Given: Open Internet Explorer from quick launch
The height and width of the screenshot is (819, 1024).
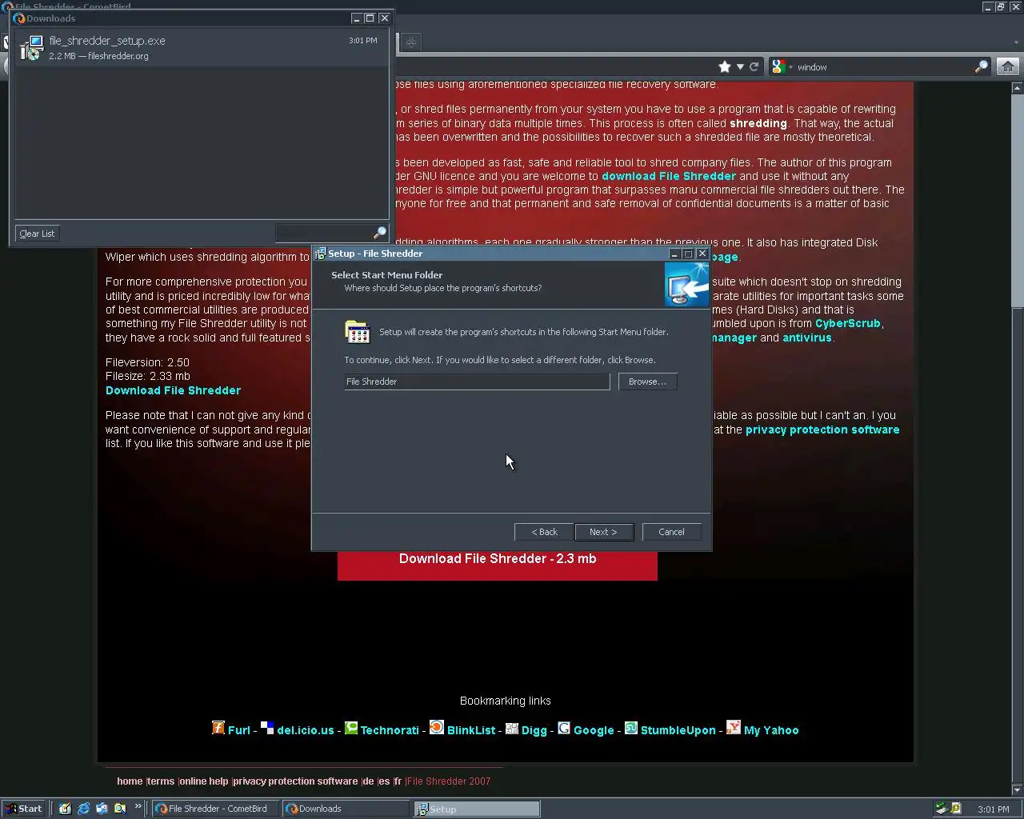Looking at the screenshot, I should tap(83, 809).
